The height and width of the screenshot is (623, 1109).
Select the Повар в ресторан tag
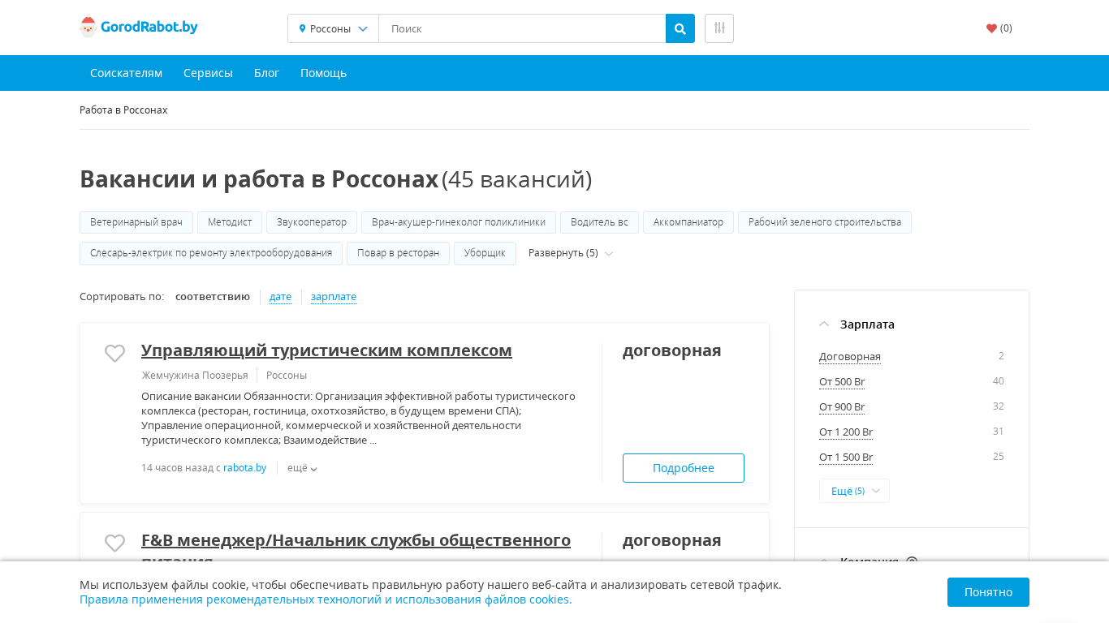[x=398, y=253]
